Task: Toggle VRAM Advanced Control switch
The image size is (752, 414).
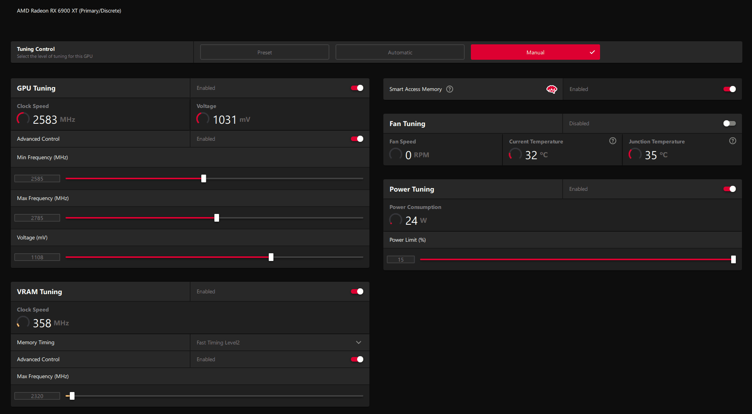Action: (357, 359)
